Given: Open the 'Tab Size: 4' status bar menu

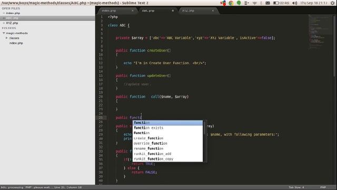Looking at the screenshot, I should tap(296, 187).
